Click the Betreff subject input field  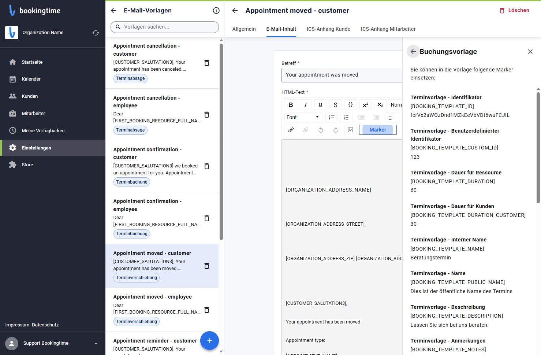[x=342, y=75]
